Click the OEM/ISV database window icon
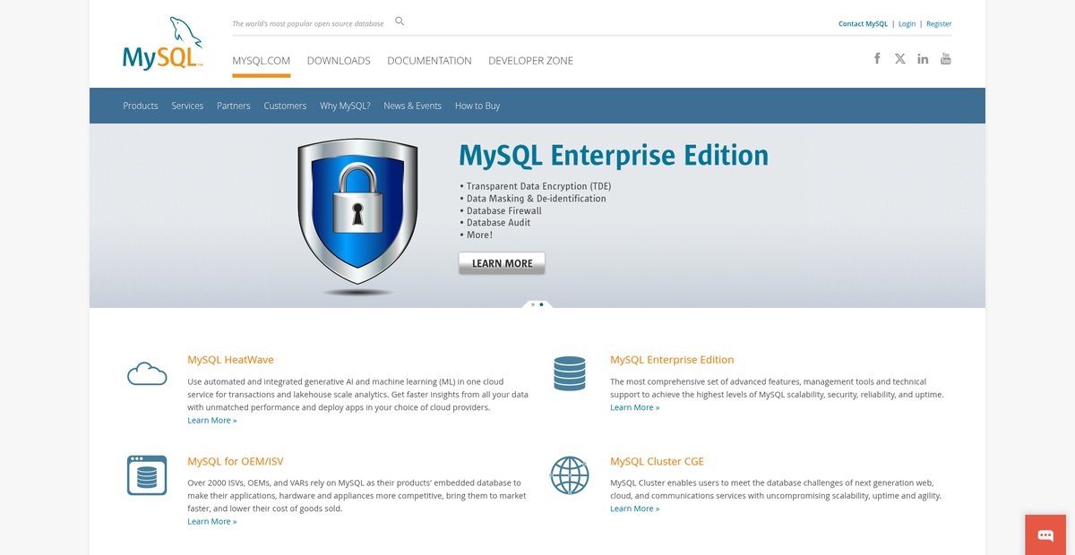 [x=147, y=475]
